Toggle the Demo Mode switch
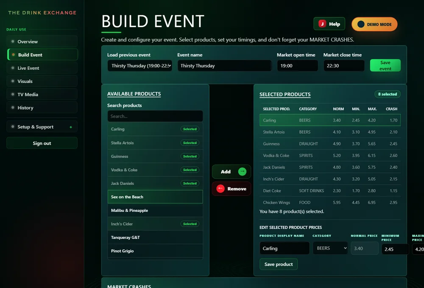424x288 pixels. [374, 24]
